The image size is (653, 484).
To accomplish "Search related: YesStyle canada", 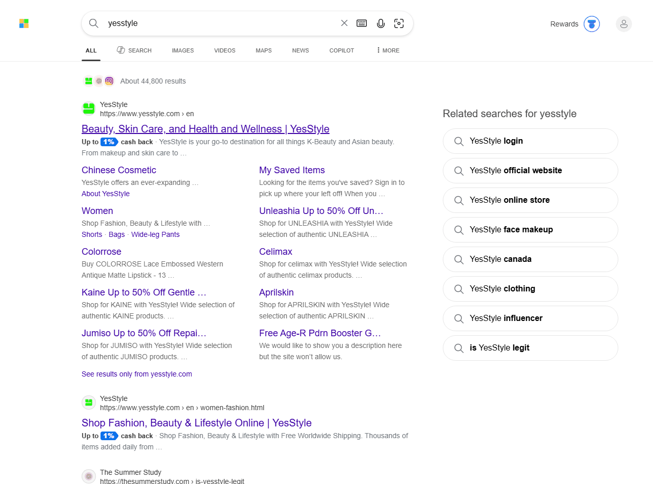I will [x=531, y=259].
